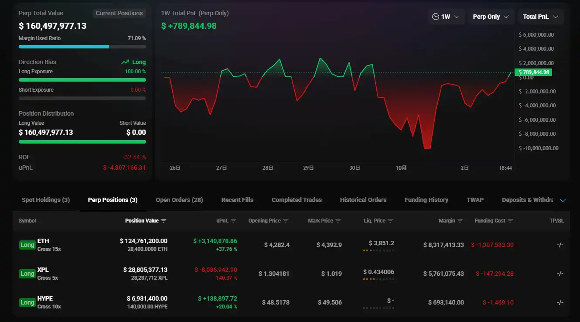Viewport: 580px width, 322px height.
Task: Sort by Opening Price column icon
Action: coord(286,221)
